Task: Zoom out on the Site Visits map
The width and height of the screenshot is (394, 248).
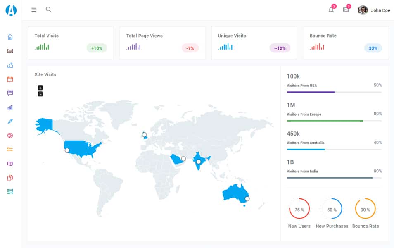Action: click(x=40, y=94)
